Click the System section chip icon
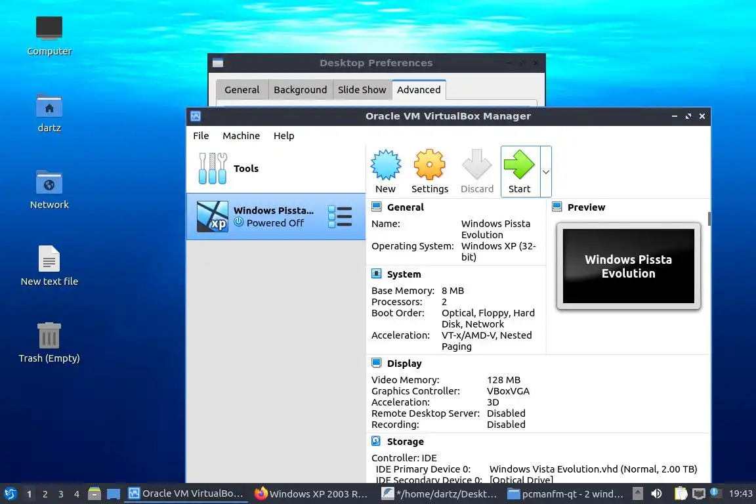This screenshot has height=504, width=756. pyautogui.click(x=377, y=274)
